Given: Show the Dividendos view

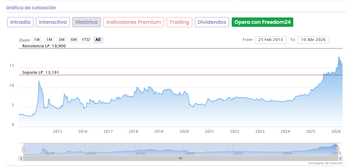Looking at the screenshot, I should pos(212,22).
